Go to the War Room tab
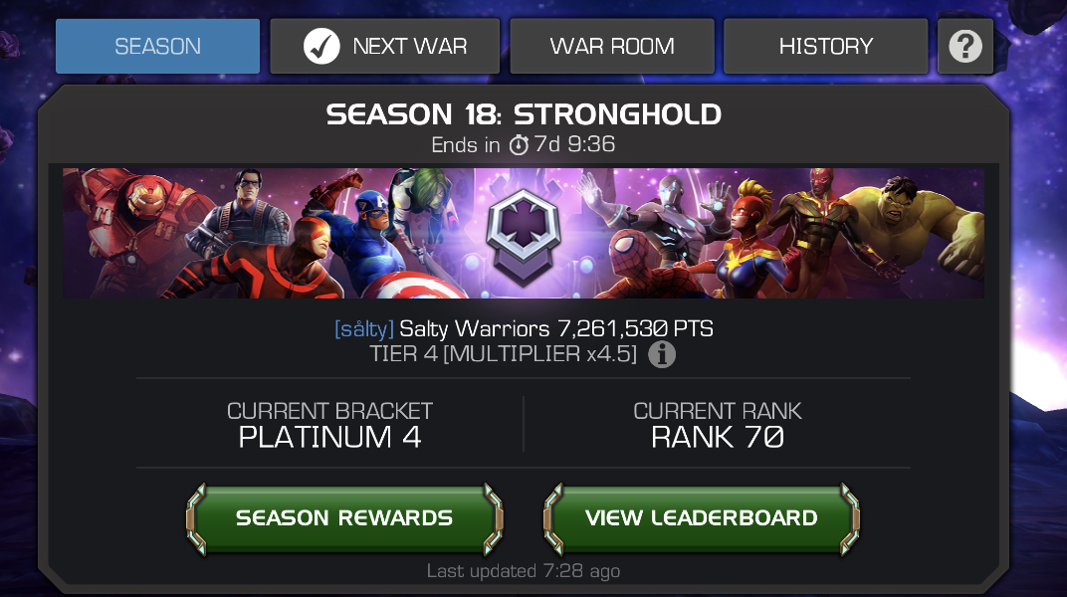Screen dimensions: 1067x597 (612, 46)
